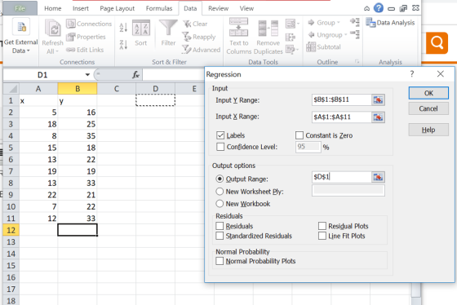Open Regression dialog help question mark
The height and width of the screenshot is (305, 457).
(x=412, y=74)
